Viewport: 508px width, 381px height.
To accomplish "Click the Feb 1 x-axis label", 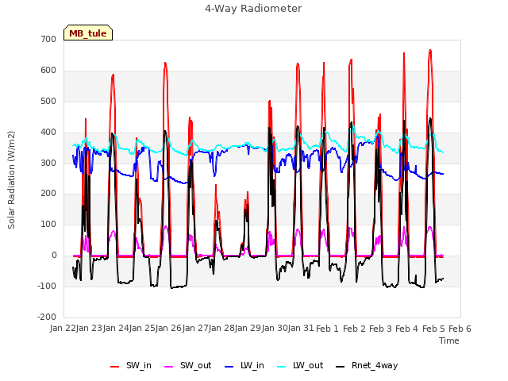I will coord(327,329).
